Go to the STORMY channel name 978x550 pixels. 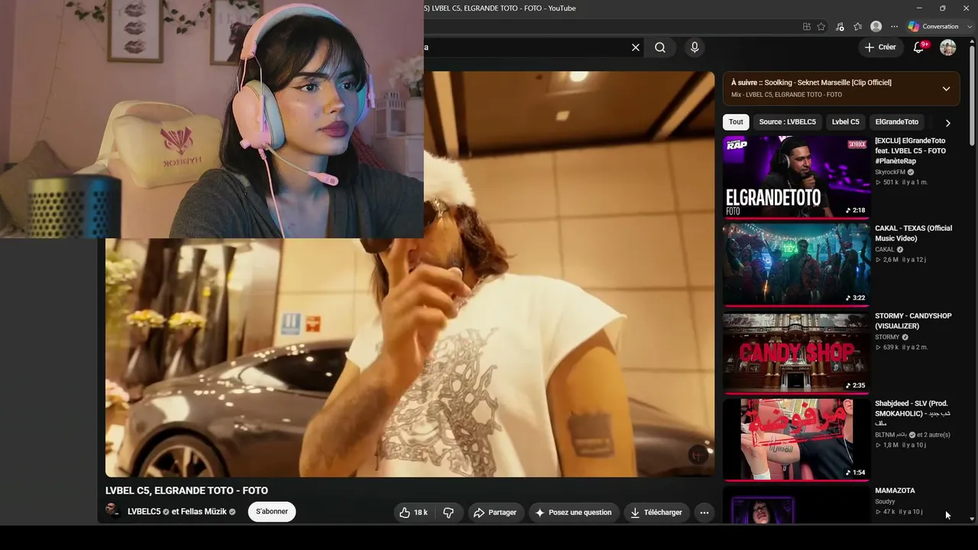887,337
